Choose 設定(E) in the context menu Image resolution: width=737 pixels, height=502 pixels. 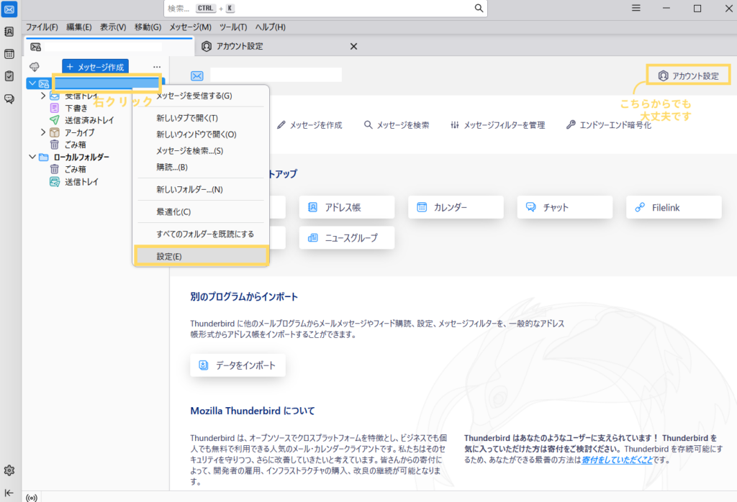201,256
